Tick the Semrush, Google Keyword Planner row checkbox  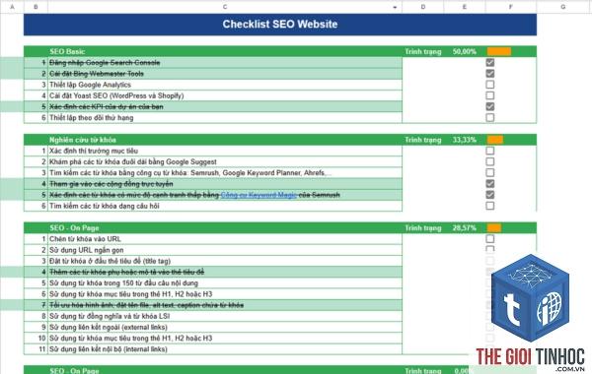(490, 172)
